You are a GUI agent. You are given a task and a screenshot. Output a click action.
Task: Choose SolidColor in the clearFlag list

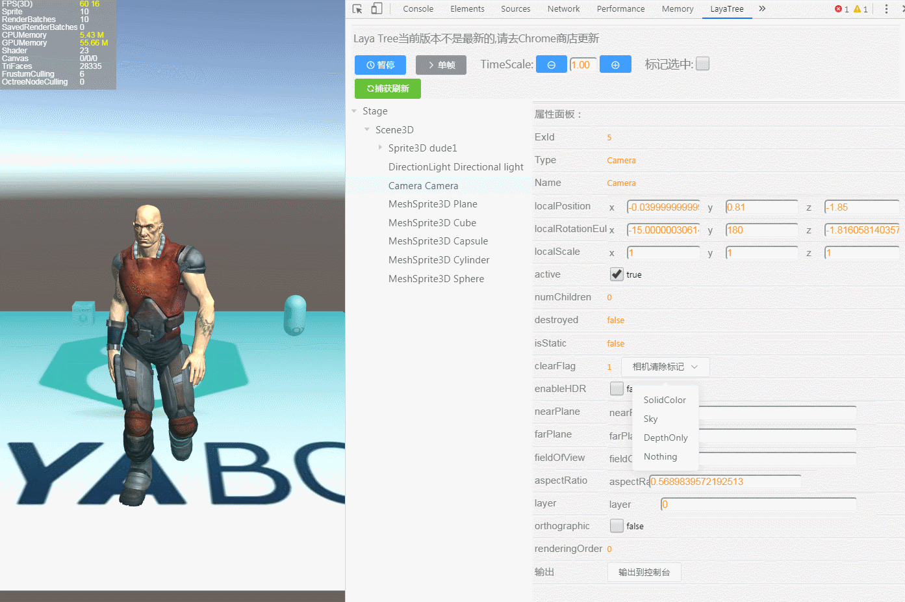(665, 400)
